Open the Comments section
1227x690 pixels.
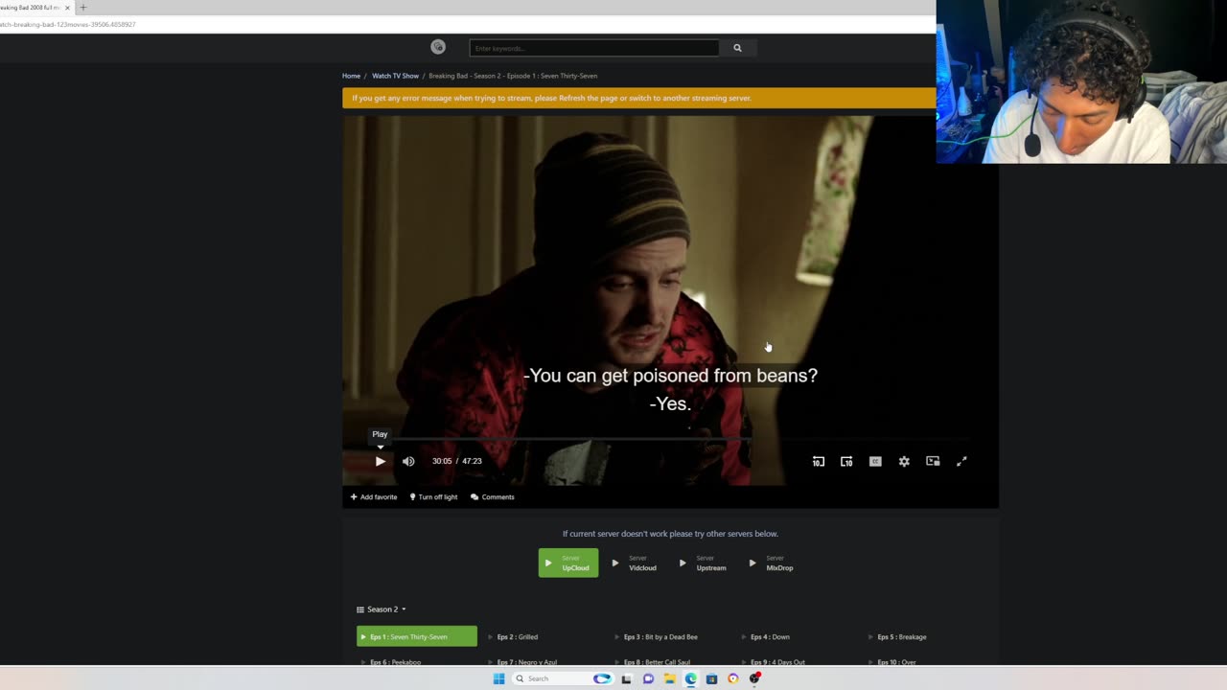[493, 496]
